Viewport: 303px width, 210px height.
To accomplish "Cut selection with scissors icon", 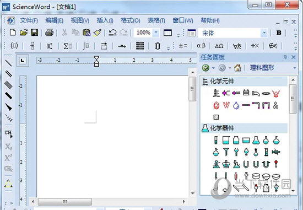I will (64, 33).
